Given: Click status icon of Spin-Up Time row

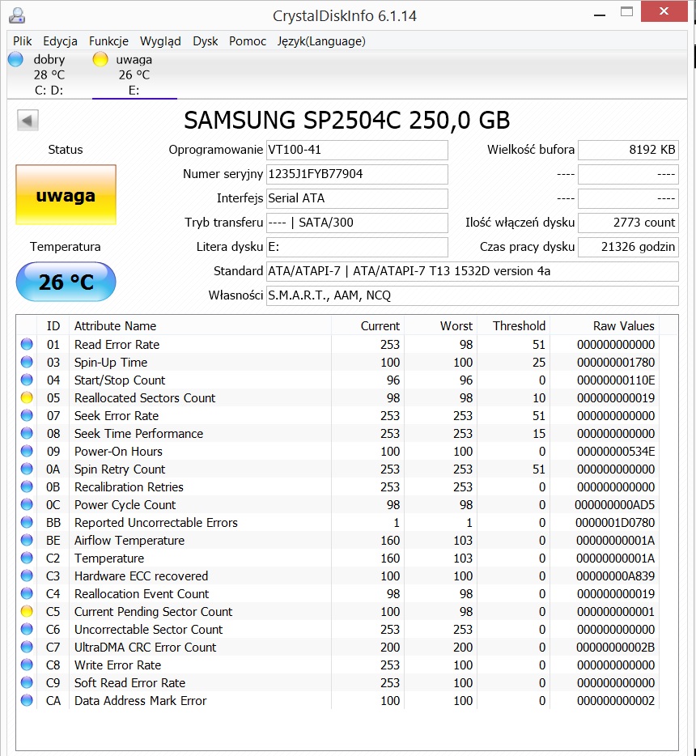Looking at the screenshot, I should (27, 362).
